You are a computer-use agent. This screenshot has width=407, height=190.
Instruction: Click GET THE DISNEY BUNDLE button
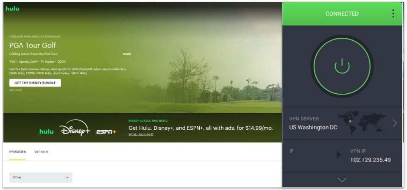[35, 83]
